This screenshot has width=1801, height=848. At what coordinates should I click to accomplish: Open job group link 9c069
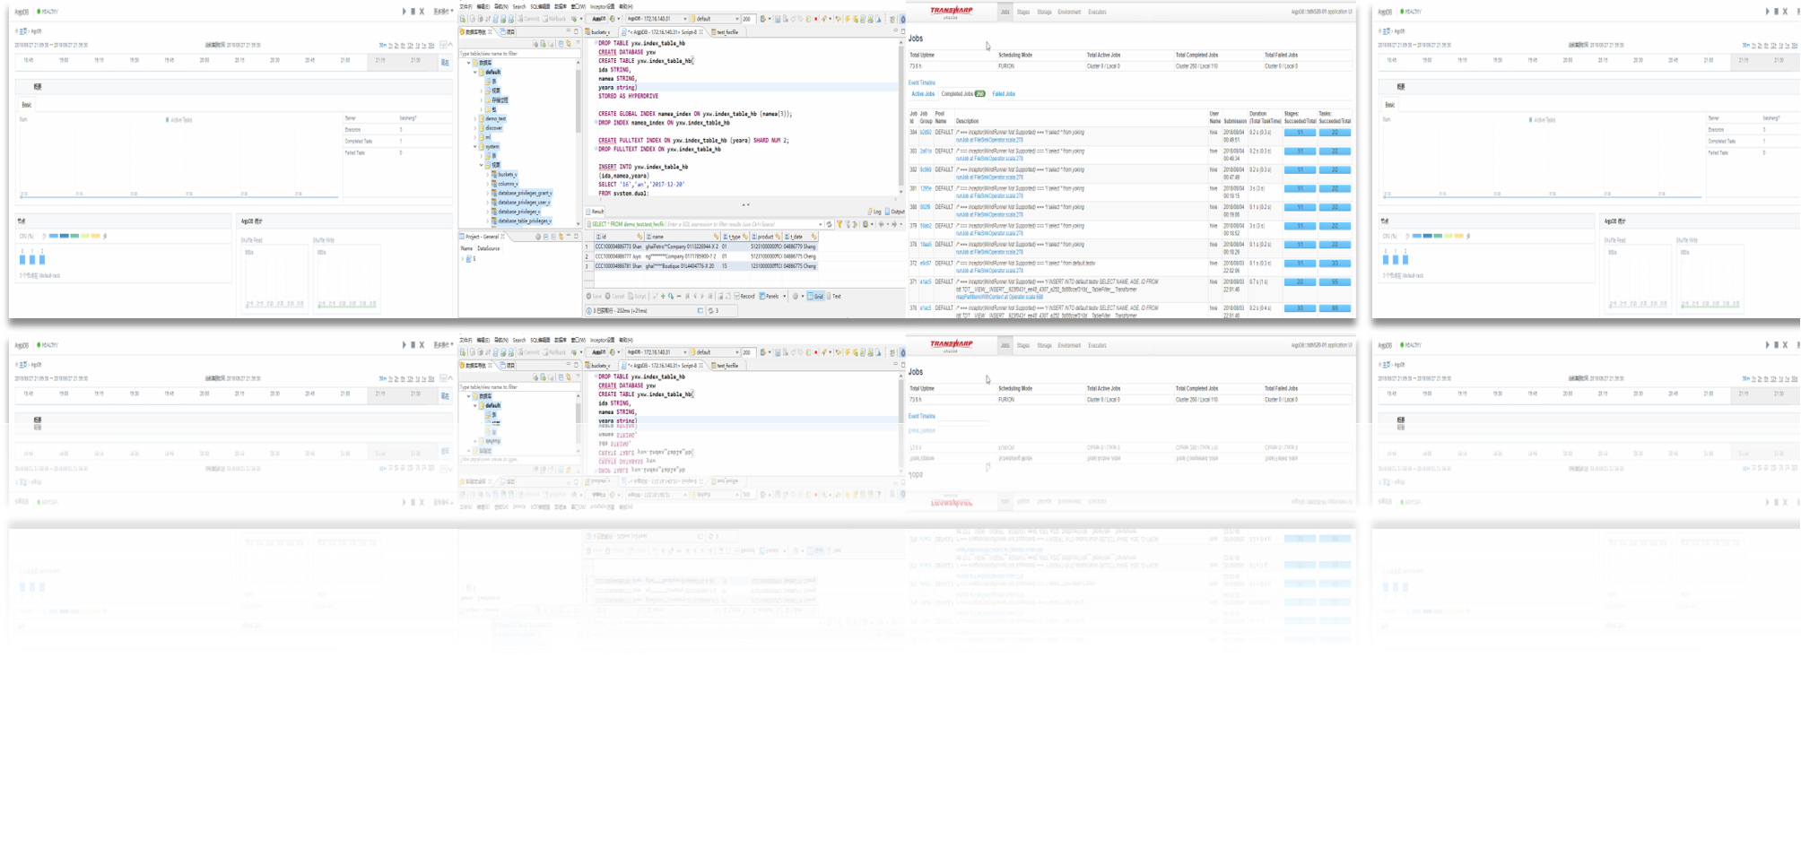coord(926,169)
